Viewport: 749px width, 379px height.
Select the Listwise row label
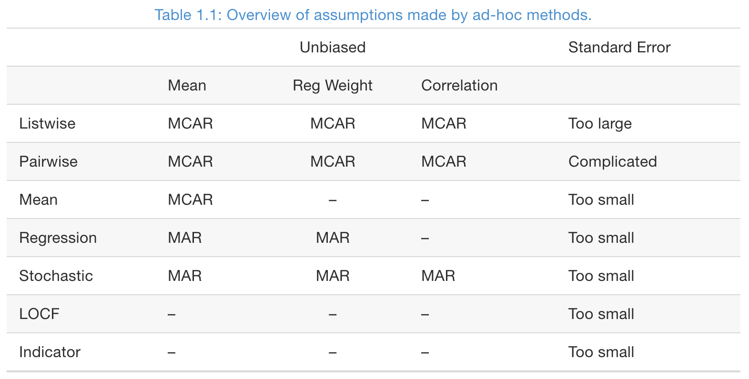click(x=47, y=123)
